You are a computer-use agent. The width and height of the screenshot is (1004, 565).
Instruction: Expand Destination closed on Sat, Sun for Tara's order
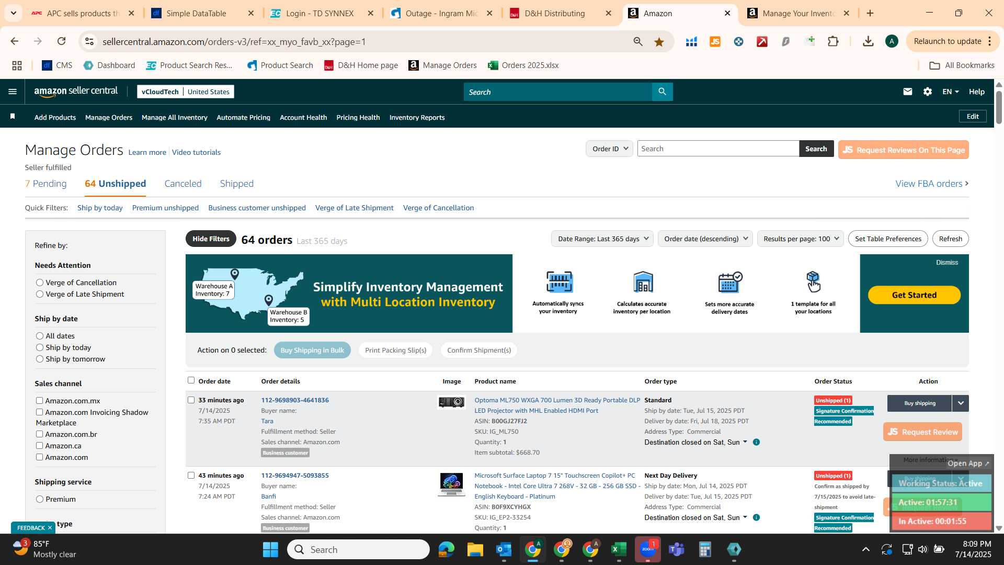tap(695, 442)
